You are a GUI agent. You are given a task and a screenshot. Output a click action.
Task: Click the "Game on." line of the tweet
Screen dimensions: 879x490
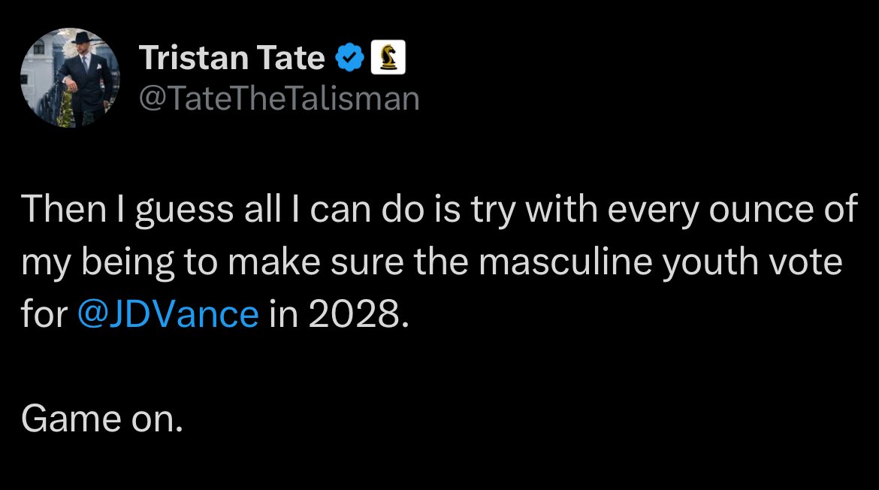[x=101, y=419]
